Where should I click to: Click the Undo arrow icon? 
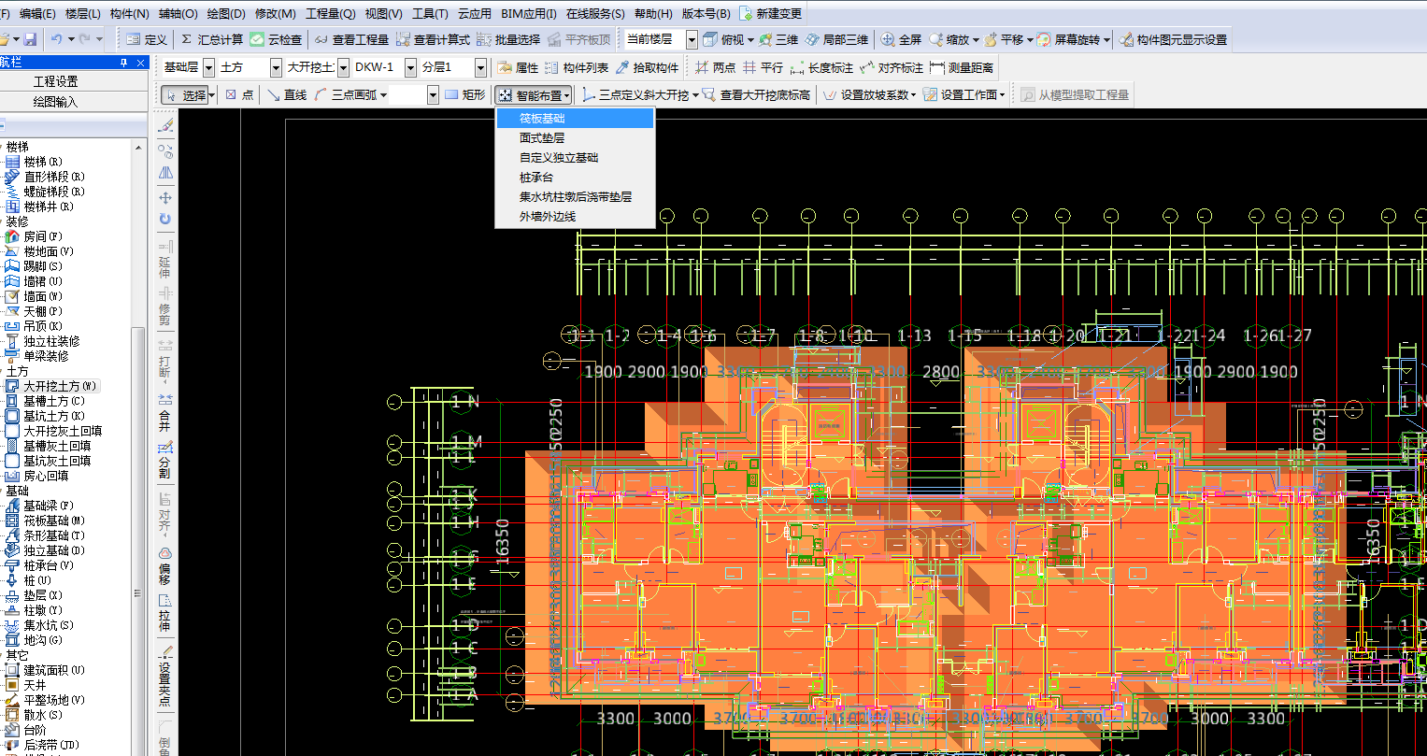(x=57, y=39)
